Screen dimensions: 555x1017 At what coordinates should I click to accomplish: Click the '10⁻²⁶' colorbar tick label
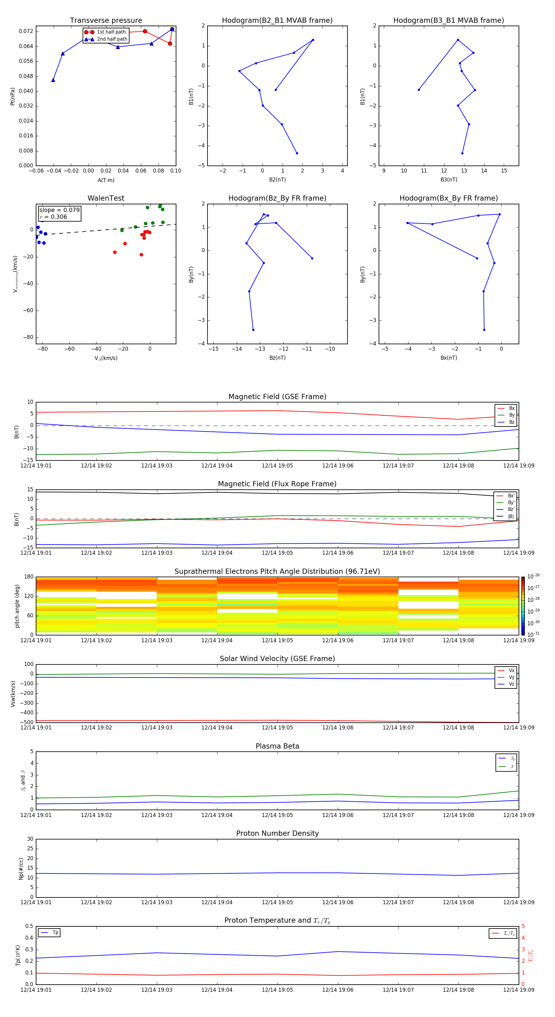pyautogui.click(x=533, y=576)
